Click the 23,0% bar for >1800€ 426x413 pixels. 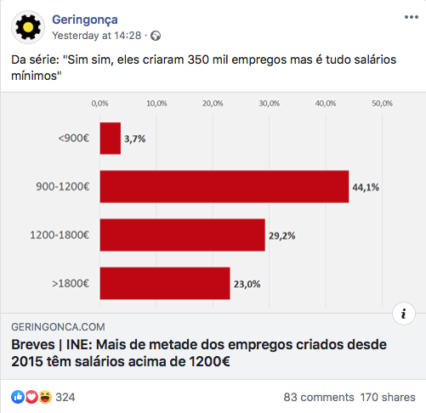click(x=165, y=283)
